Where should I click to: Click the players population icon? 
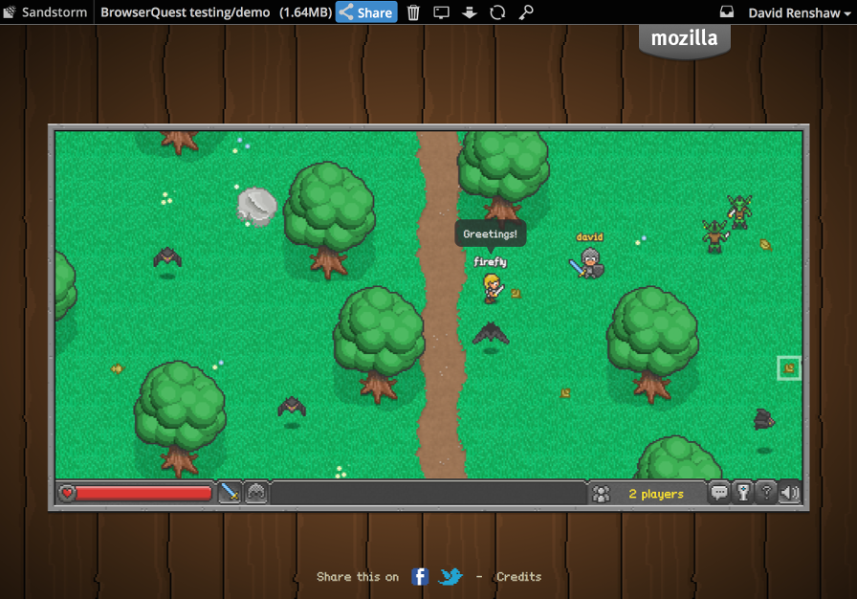click(x=602, y=494)
